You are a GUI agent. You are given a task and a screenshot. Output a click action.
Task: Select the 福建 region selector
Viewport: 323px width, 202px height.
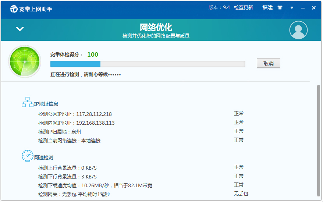(267, 8)
